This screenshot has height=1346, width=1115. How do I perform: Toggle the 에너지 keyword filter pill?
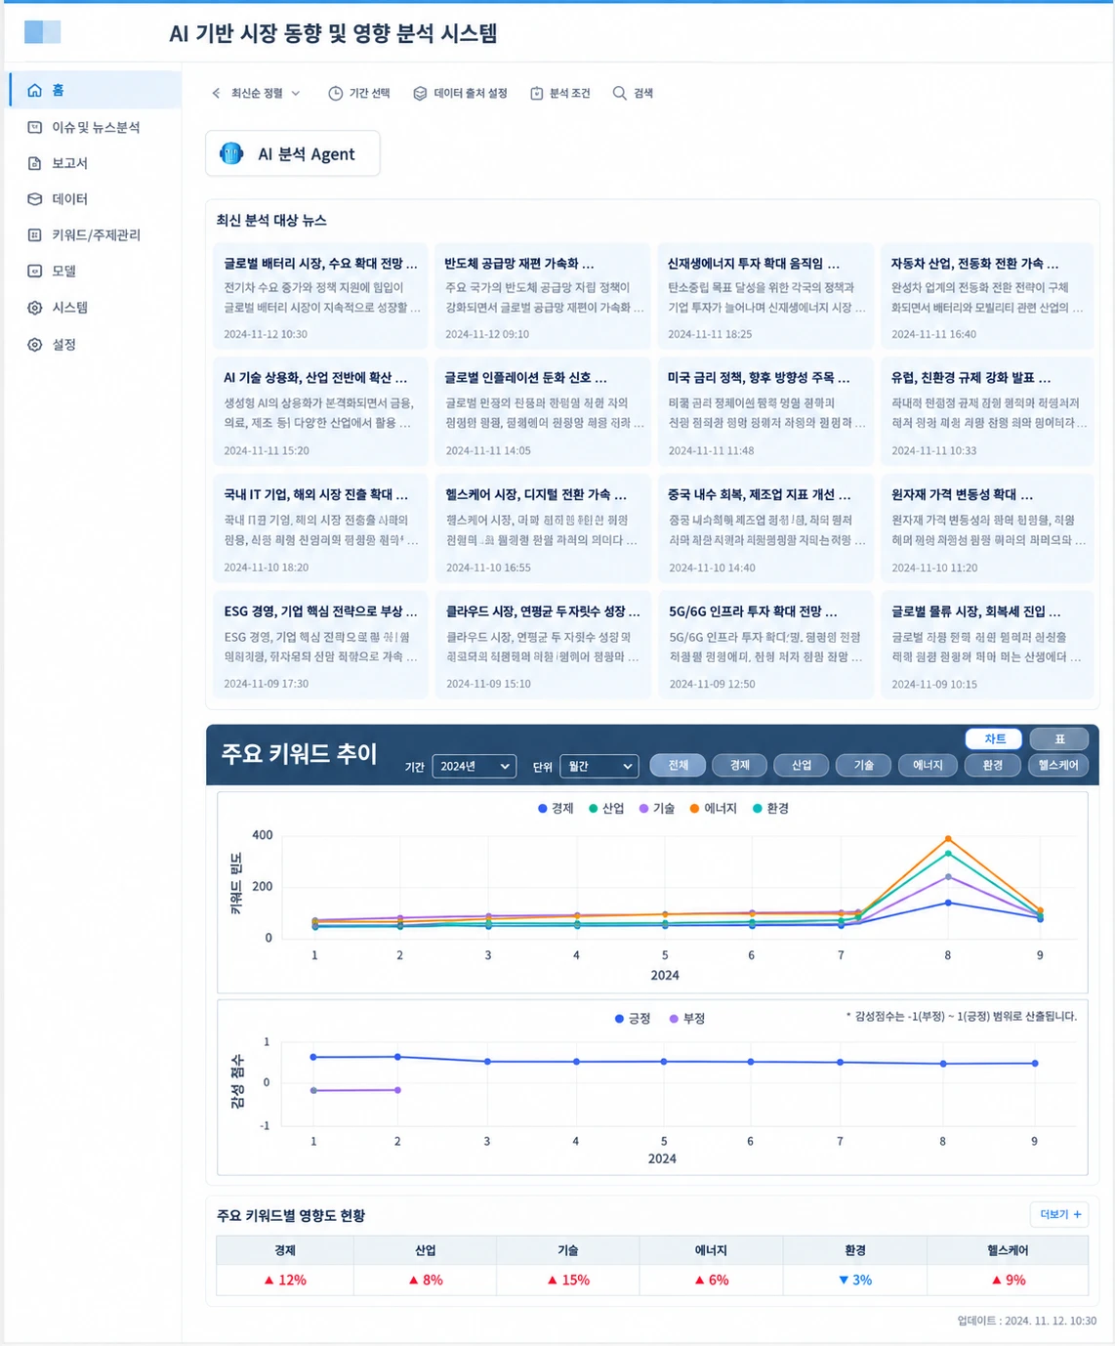(x=928, y=765)
